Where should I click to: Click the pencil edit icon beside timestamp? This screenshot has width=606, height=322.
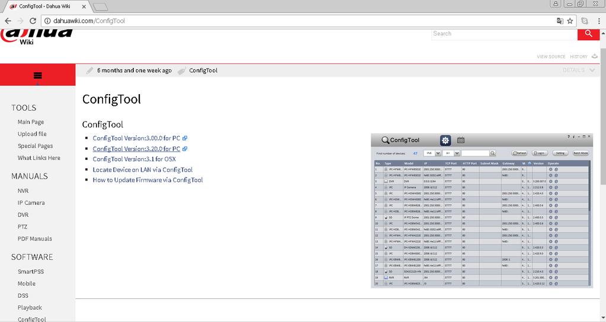click(x=89, y=70)
